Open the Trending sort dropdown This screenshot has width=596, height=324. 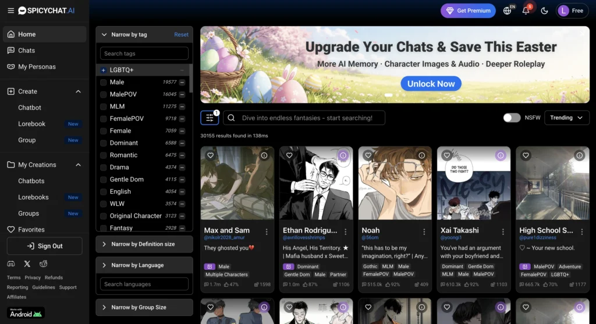[566, 118]
